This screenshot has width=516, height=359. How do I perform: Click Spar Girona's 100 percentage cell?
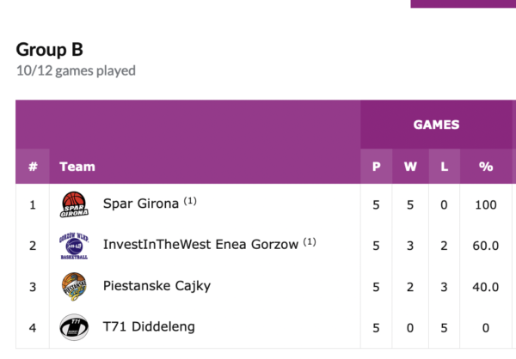click(486, 204)
